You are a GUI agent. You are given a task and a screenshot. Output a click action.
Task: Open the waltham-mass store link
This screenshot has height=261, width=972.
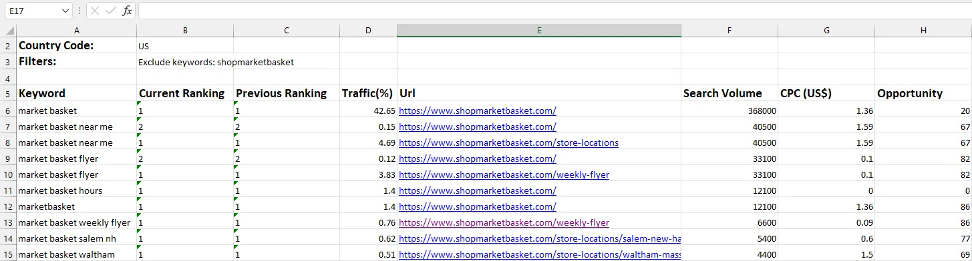tap(540, 254)
